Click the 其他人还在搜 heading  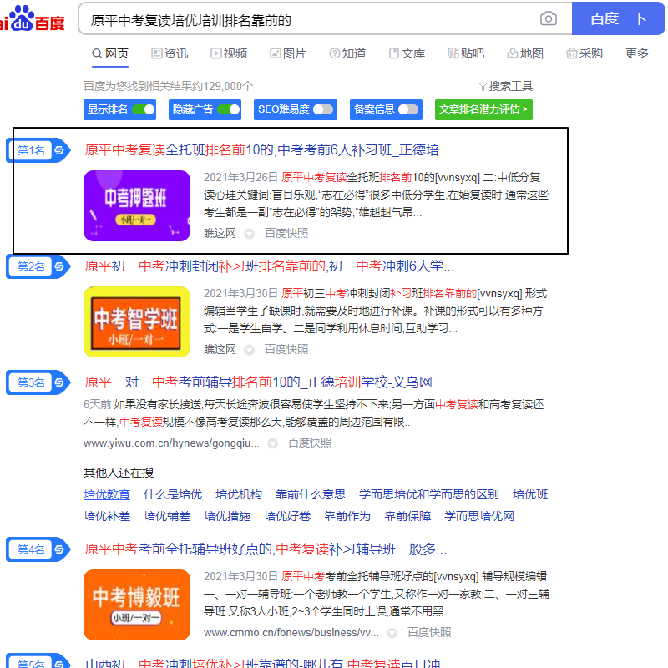coord(119,473)
